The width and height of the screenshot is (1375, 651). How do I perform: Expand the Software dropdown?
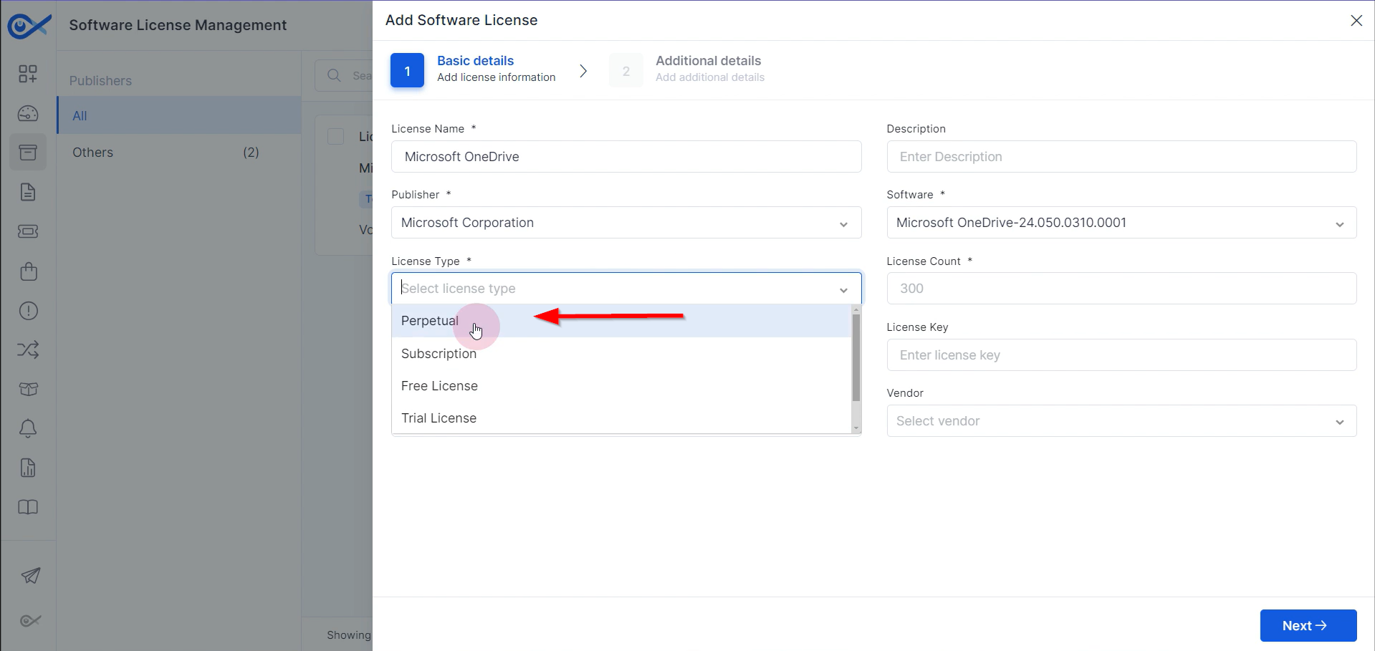coord(1121,223)
